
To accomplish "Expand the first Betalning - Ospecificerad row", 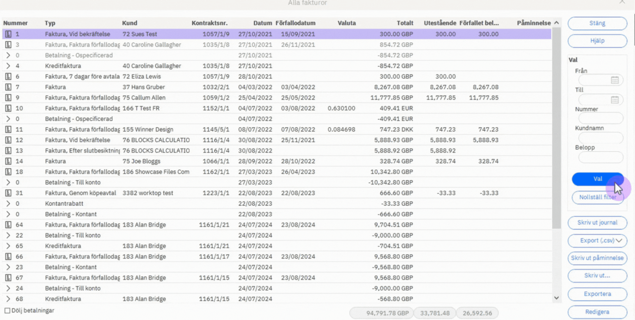I will tap(8, 55).
